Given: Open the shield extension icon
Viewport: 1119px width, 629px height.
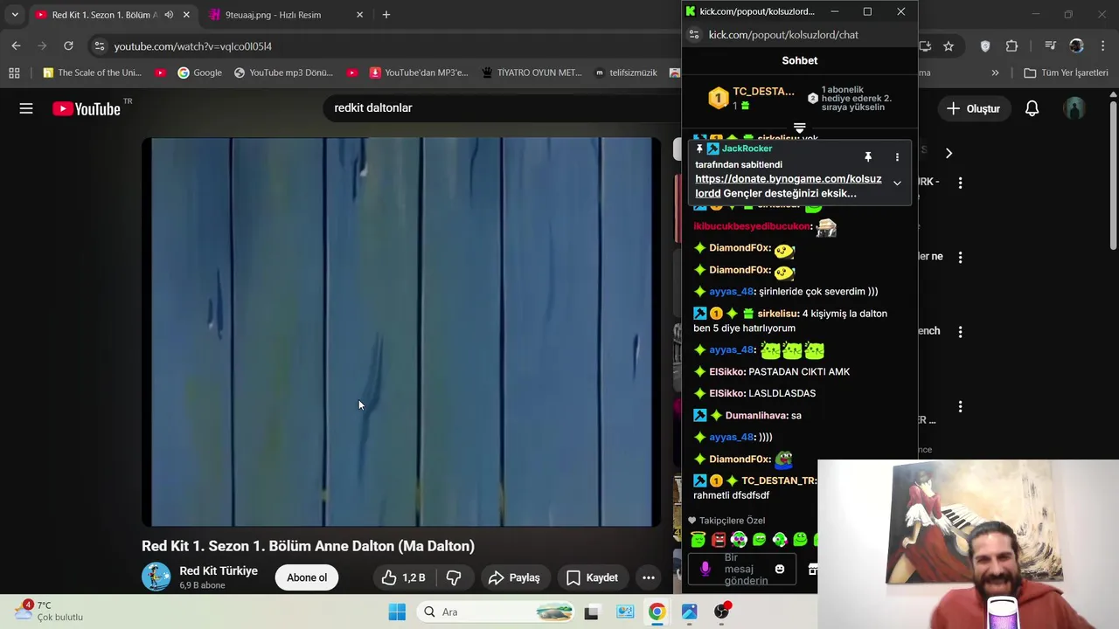Looking at the screenshot, I should coord(985,45).
